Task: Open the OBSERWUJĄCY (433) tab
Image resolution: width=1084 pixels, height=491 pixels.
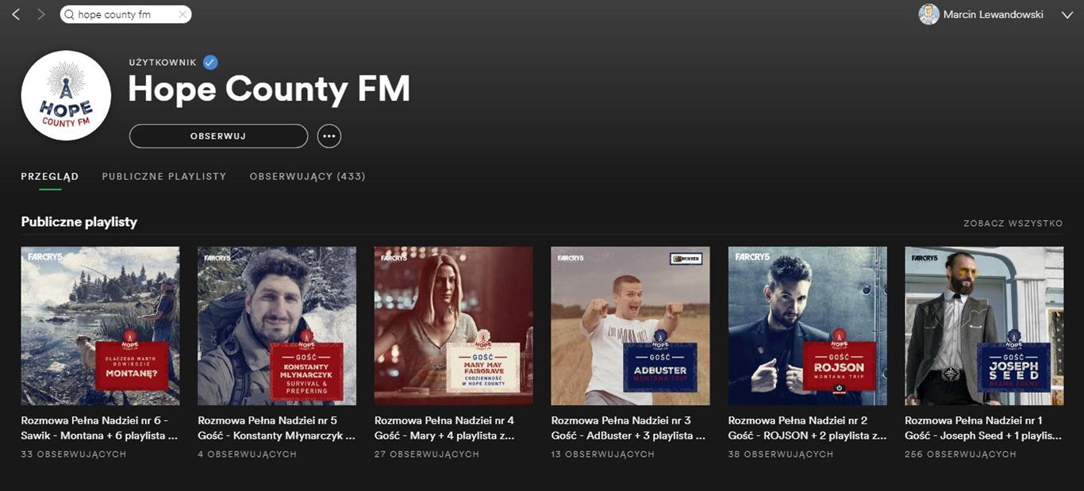Action: tap(308, 176)
